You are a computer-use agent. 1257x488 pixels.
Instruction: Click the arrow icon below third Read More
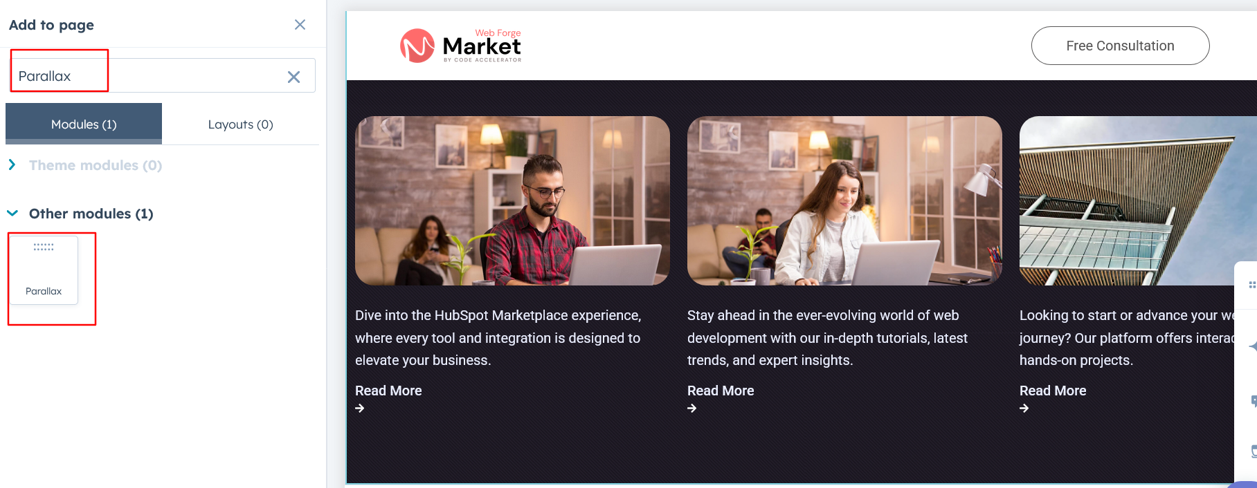coord(1024,409)
